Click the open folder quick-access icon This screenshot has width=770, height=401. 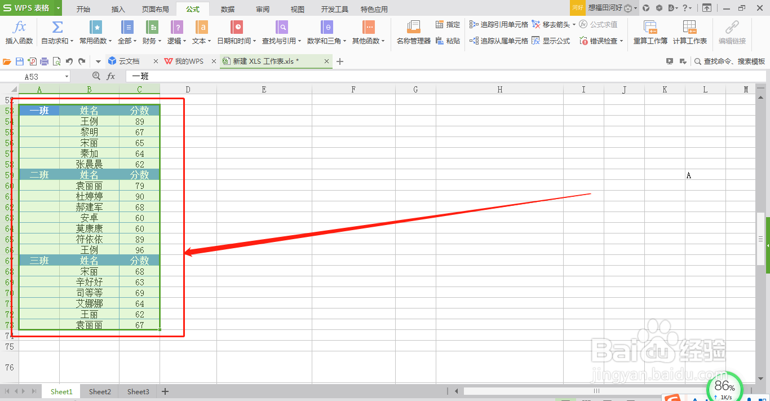(7, 61)
